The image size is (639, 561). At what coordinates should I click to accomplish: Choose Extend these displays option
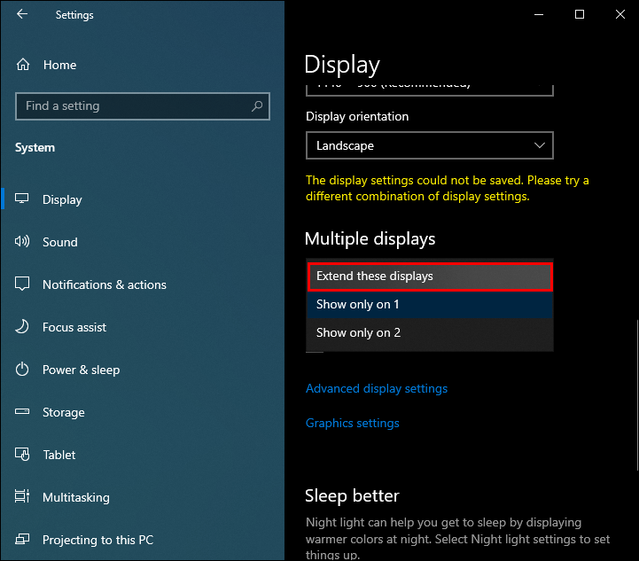coord(430,277)
